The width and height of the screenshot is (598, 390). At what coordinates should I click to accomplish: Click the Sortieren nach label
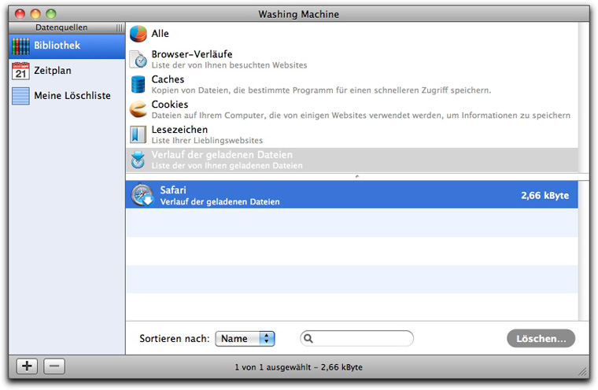175,339
